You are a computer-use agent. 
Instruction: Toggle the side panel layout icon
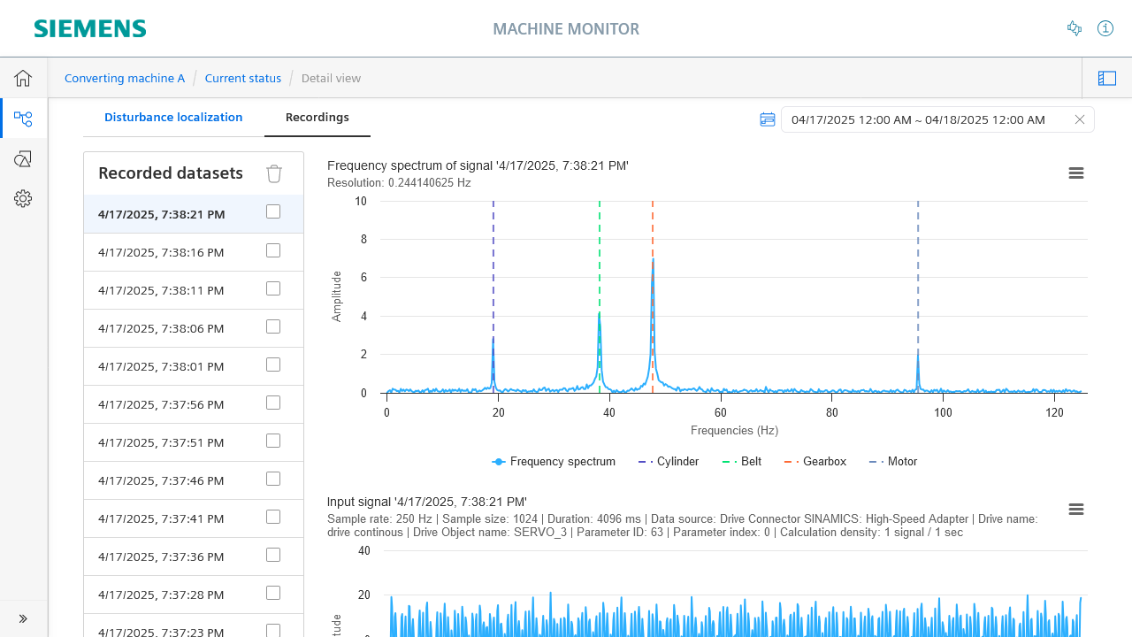pyautogui.click(x=1107, y=78)
